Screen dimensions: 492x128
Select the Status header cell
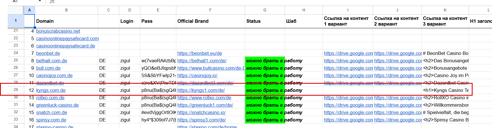coord(265,21)
